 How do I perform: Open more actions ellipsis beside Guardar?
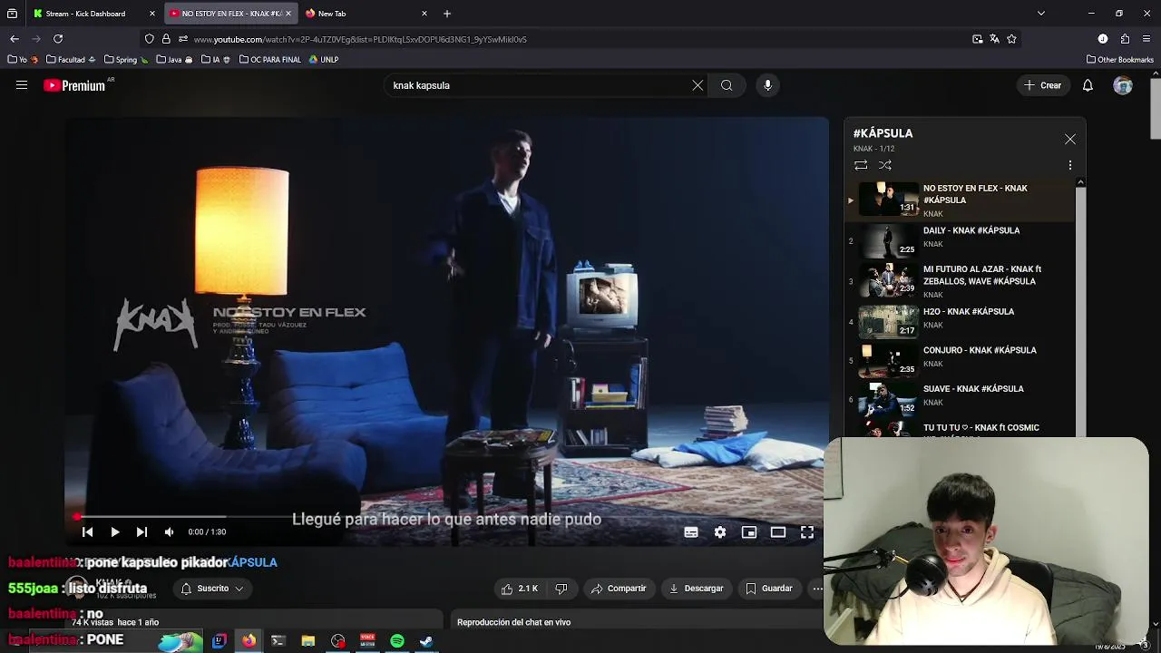pyautogui.click(x=817, y=589)
